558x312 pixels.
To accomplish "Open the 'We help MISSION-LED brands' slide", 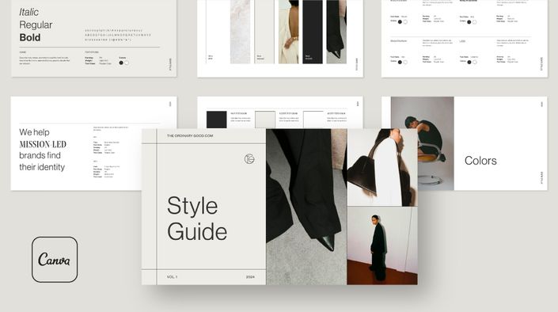I will click(x=76, y=143).
